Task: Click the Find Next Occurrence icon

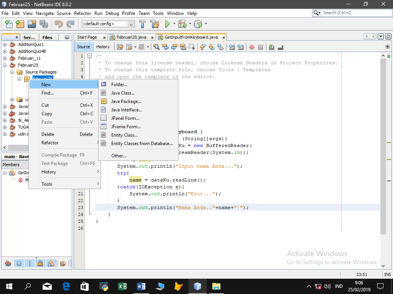Action: 174,47
